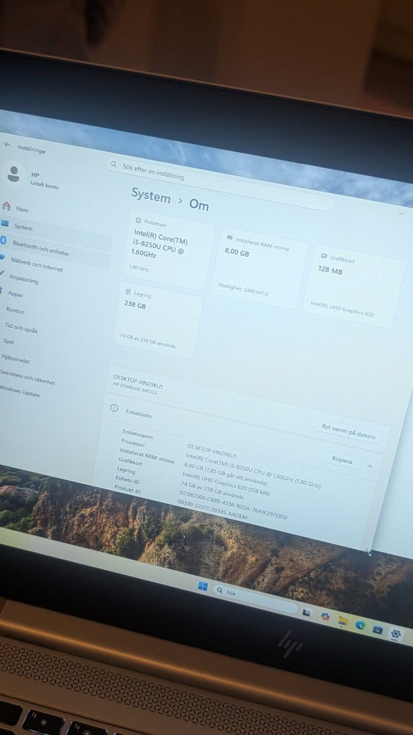Click the Kopiera button
Screen dimensions: 413x735
click(342, 459)
